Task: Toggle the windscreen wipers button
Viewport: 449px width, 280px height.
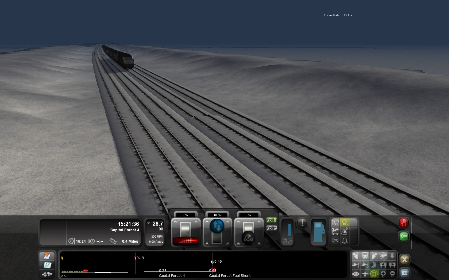Action: [x=335, y=222]
